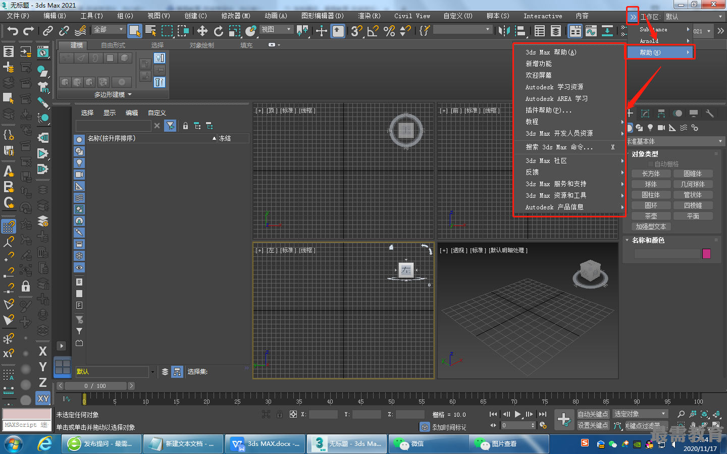727x454 pixels.
Task: Toggle Window/Crossing selection mode
Action: coord(183,31)
